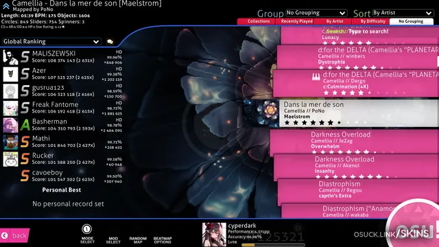
Task: Open cyperdark user name panel
Action: (x=253, y=235)
